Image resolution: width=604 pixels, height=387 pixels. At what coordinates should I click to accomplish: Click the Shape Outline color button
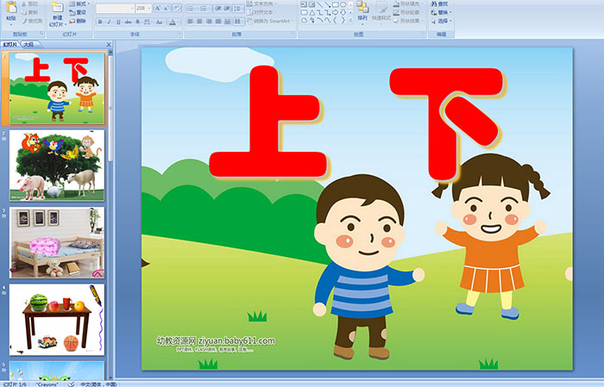(x=409, y=12)
